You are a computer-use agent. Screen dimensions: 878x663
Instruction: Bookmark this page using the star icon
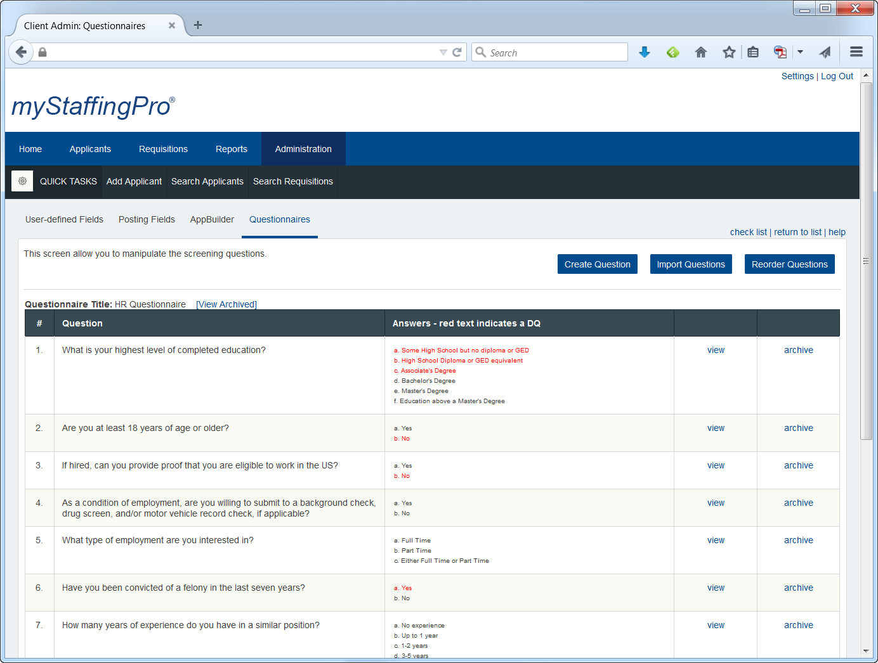tap(728, 52)
